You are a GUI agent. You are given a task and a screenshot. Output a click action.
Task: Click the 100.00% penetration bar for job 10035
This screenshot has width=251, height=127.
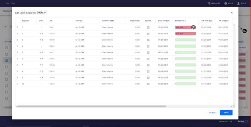tap(185, 34)
